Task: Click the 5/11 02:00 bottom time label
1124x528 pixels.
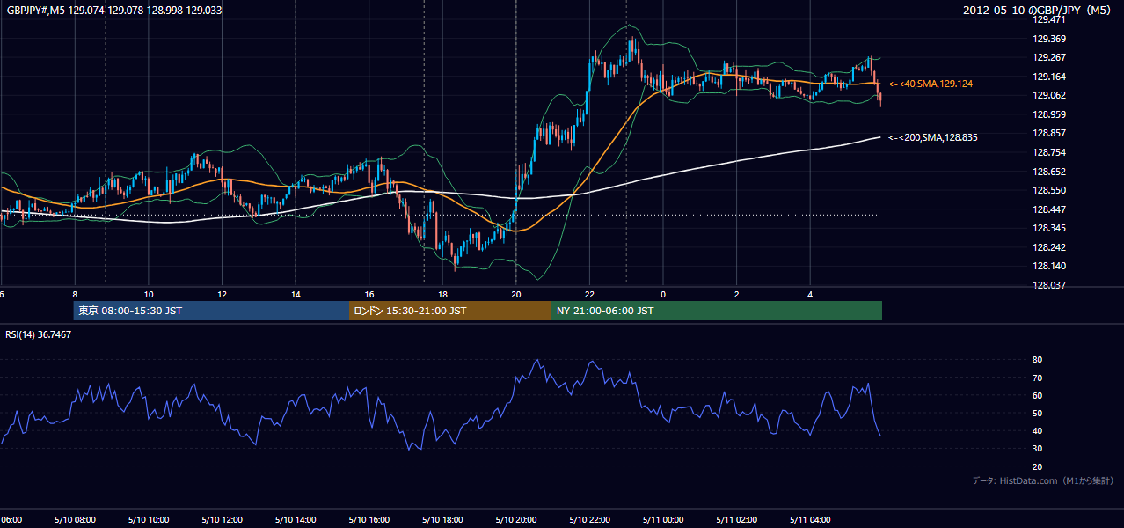Action: click(x=737, y=520)
